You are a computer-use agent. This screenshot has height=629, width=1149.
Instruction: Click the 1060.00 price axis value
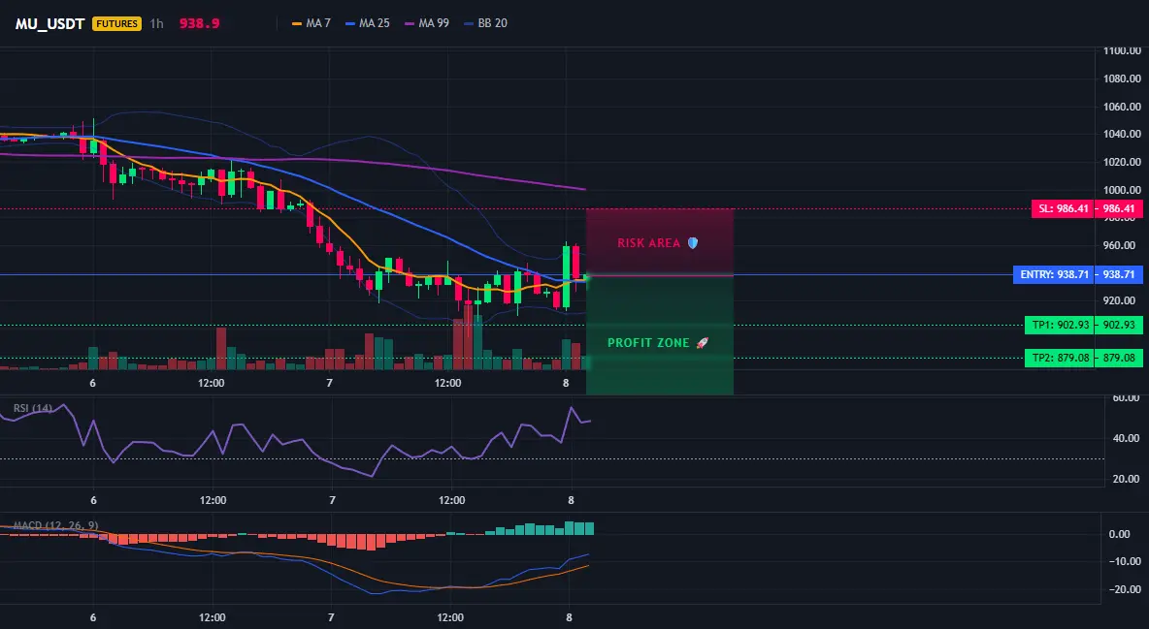[1121, 107]
